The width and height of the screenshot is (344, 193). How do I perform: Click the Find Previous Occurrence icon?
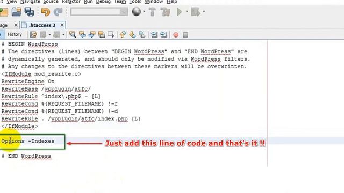(x=82, y=34)
